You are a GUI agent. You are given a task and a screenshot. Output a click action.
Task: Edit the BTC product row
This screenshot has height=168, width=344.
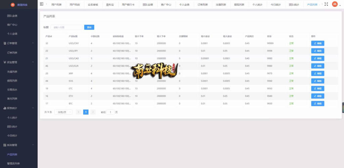[317, 103]
